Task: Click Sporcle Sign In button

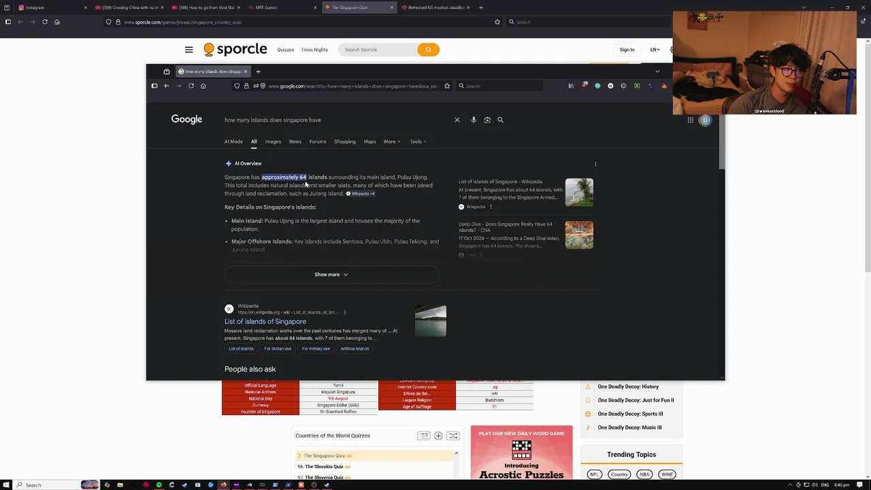Action: (627, 50)
